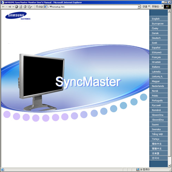Image resolution: width=172 pixels, height=172 pixels.
Task: Select Svenska language
Action: [x=159, y=129]
